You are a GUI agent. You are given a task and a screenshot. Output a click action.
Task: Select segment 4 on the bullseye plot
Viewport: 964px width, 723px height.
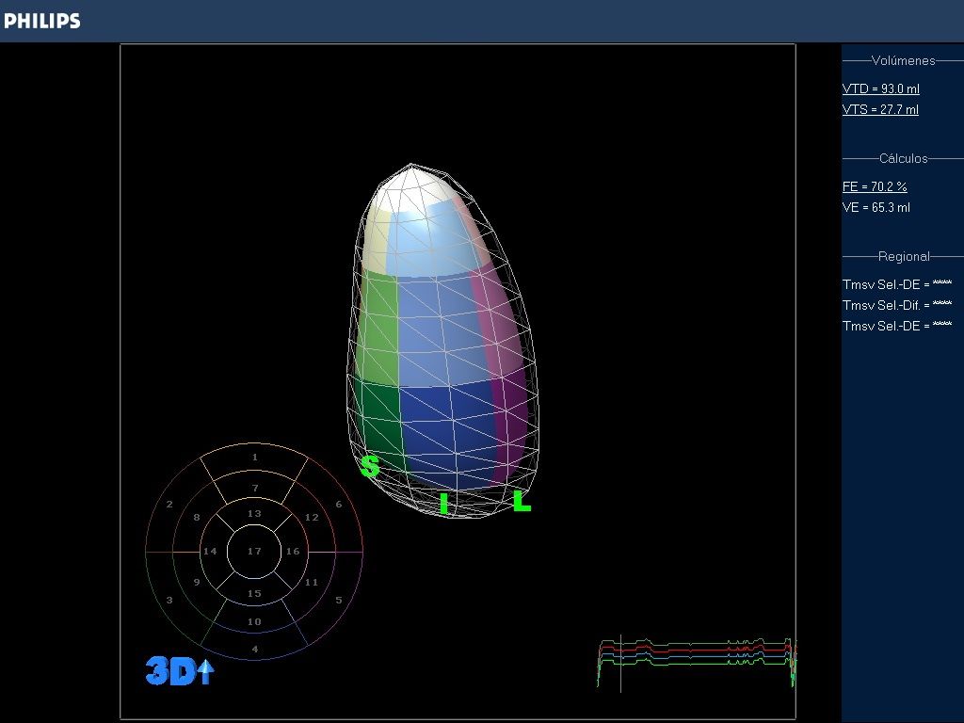pyautogui.click(x=254, y=649)
